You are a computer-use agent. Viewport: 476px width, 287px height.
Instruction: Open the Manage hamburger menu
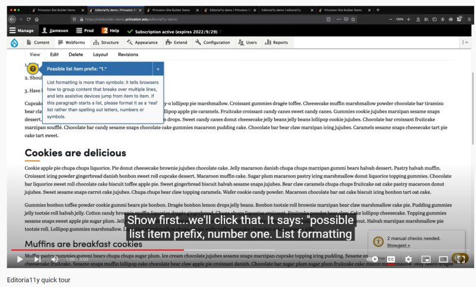[x=21, y=31]
